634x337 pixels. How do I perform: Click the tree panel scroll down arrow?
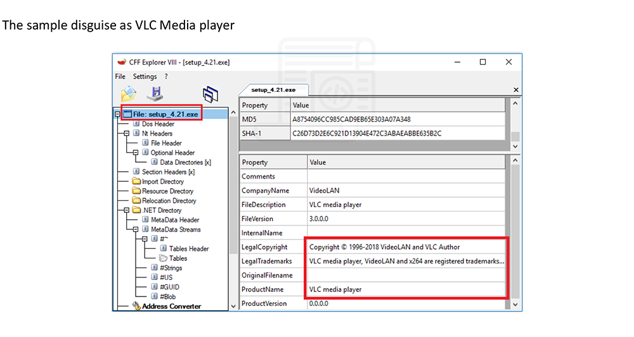coord(233,307)
